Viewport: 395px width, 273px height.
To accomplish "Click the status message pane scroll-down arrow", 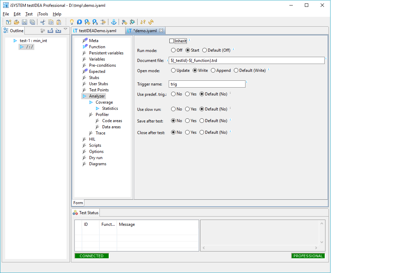I will point(322,242).
